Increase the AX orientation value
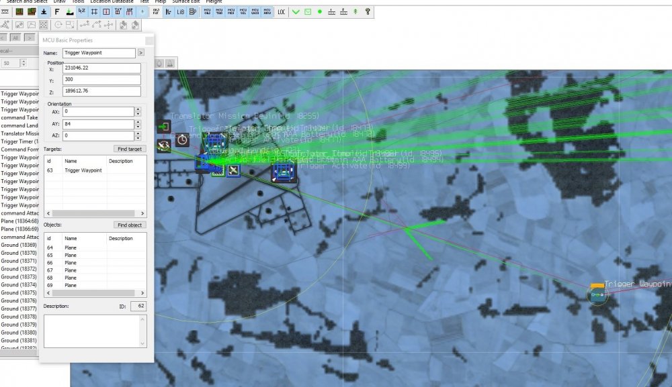 [138, 109]
